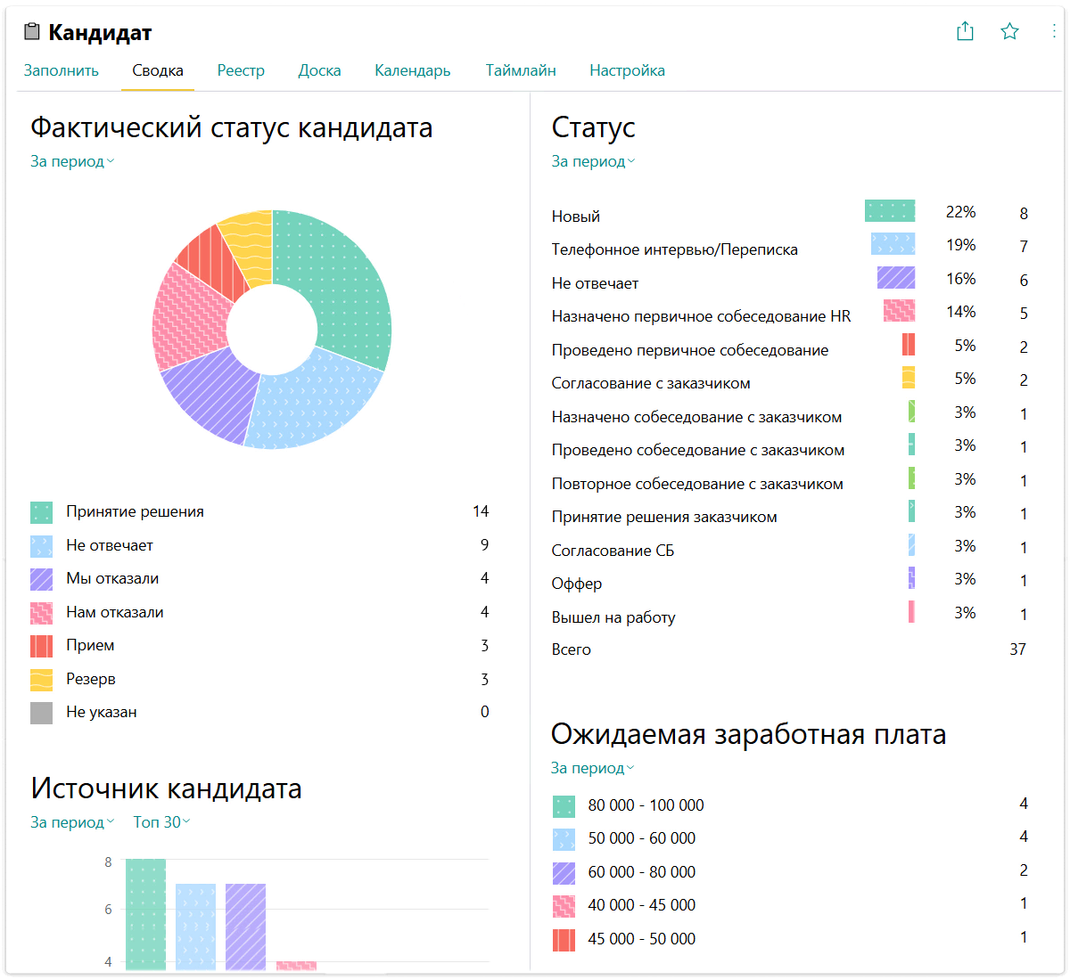Image resolution: width=1070 pixels, height=980 pixels.
Task: Open the Реестр tab
Action: click(x=241, y=70)
